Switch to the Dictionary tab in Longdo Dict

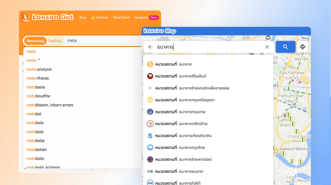click(35, 41)
